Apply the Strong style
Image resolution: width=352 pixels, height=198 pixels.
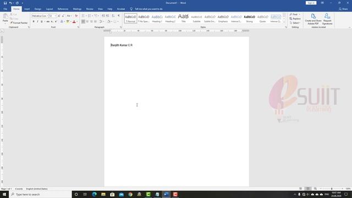(249, 18)
